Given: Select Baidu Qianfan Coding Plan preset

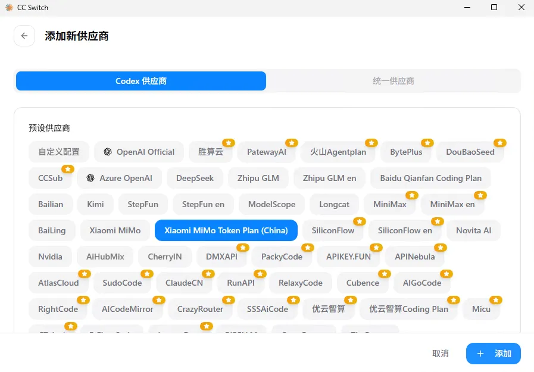Looking at the screenshot, I should 431,178.
